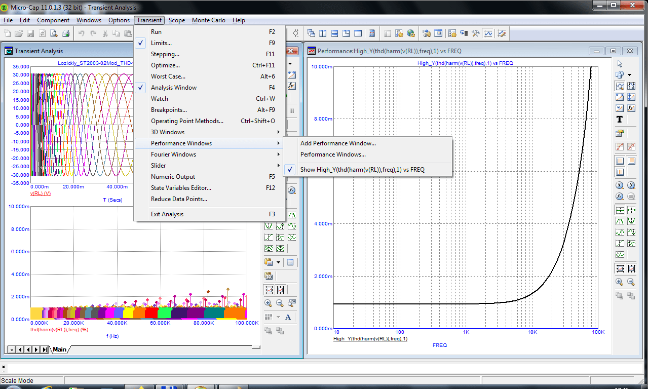Toggle the checked Analysis Window entry
This screenshot has height=389, width=648.
[x=210, y=88]
